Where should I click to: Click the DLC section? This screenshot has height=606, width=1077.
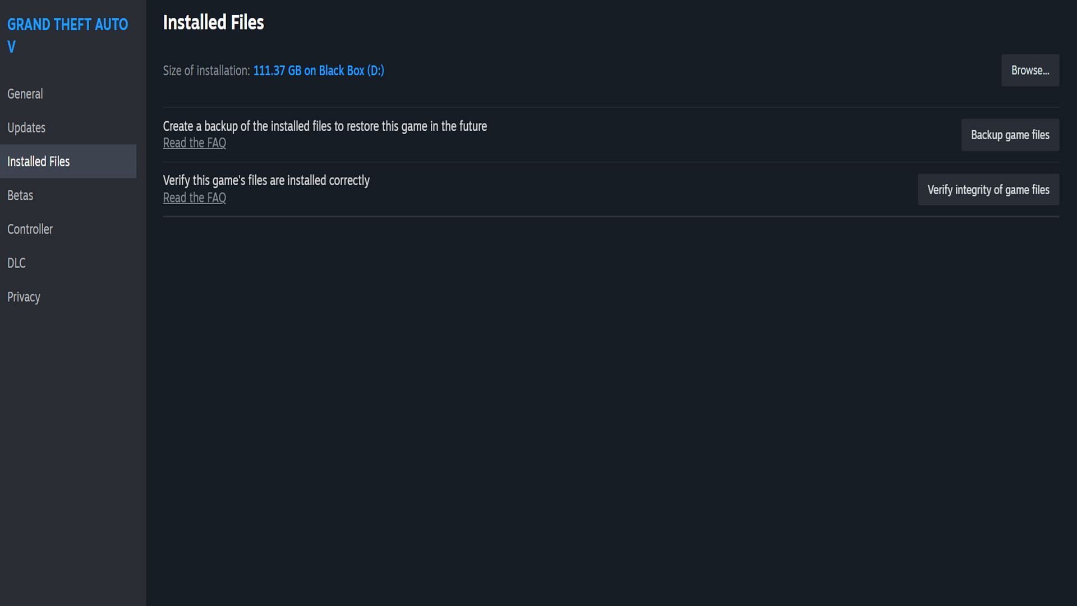click(16, 263)
